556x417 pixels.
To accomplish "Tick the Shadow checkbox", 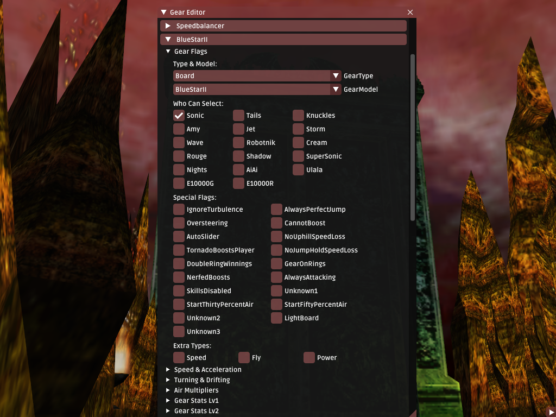I will (239, 156).
